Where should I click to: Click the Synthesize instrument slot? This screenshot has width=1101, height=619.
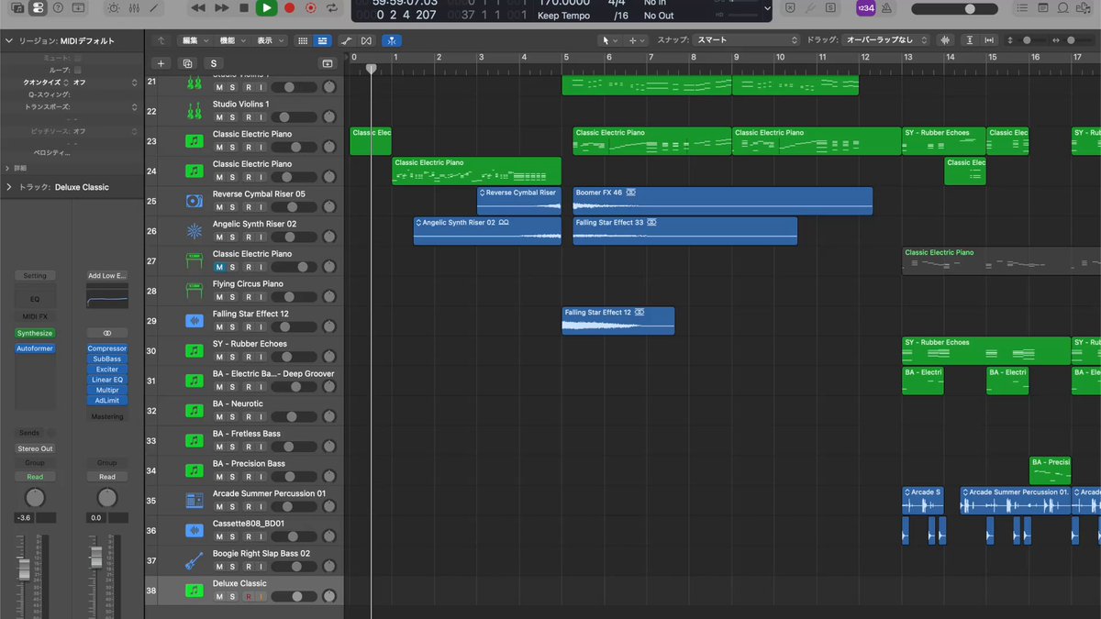point(35,333)
